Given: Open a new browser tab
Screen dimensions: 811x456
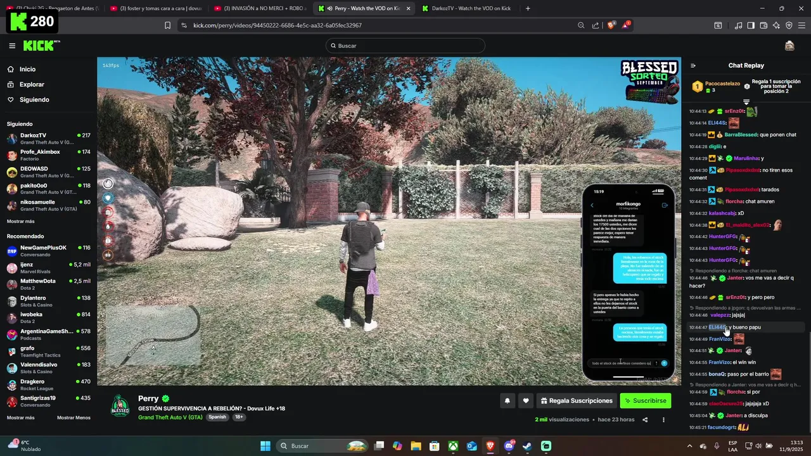Looking at the screenshot, I should click(x=528, y=8).
